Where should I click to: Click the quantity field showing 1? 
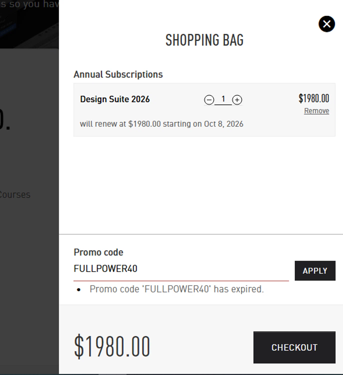[x=223, y=99]
